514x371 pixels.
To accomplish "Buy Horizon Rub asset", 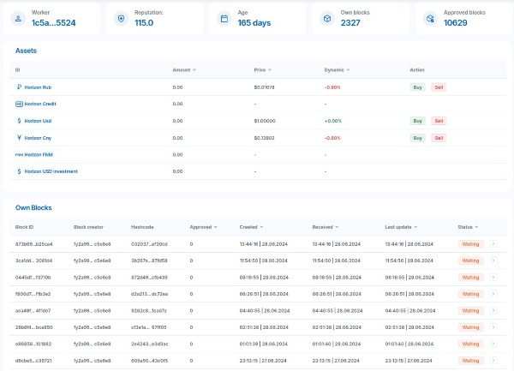I will point(418,87).
